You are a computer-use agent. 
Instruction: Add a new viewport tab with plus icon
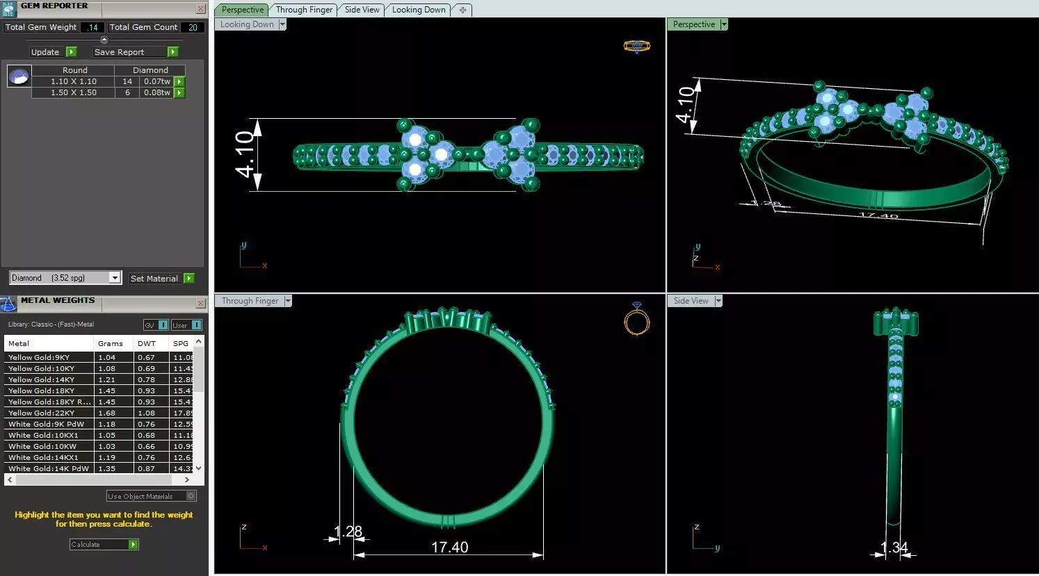tap(462, 10)
